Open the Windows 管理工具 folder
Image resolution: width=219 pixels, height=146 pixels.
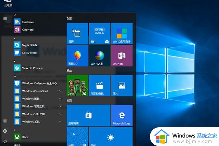point(38,106)
